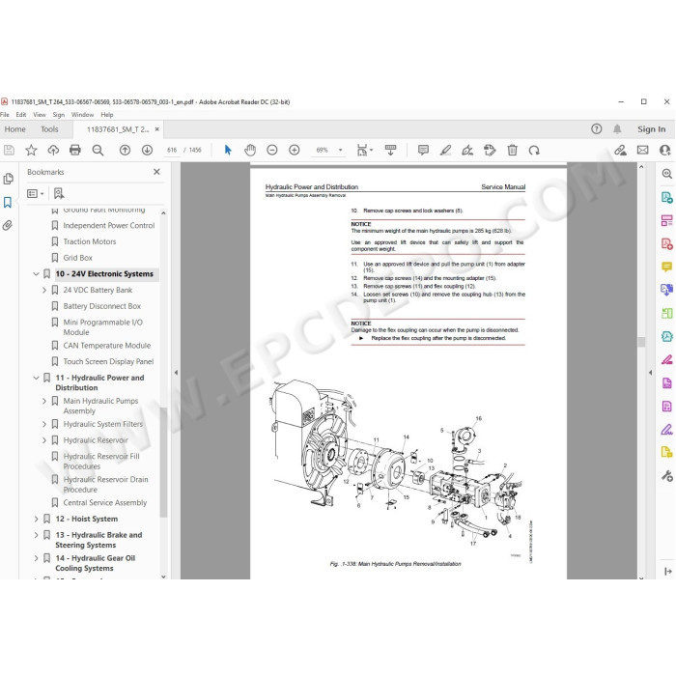This screenshot has height=676, width=676.
Task: Click the Sign In button
Action: pyautogui.click(x=652, y=128)
